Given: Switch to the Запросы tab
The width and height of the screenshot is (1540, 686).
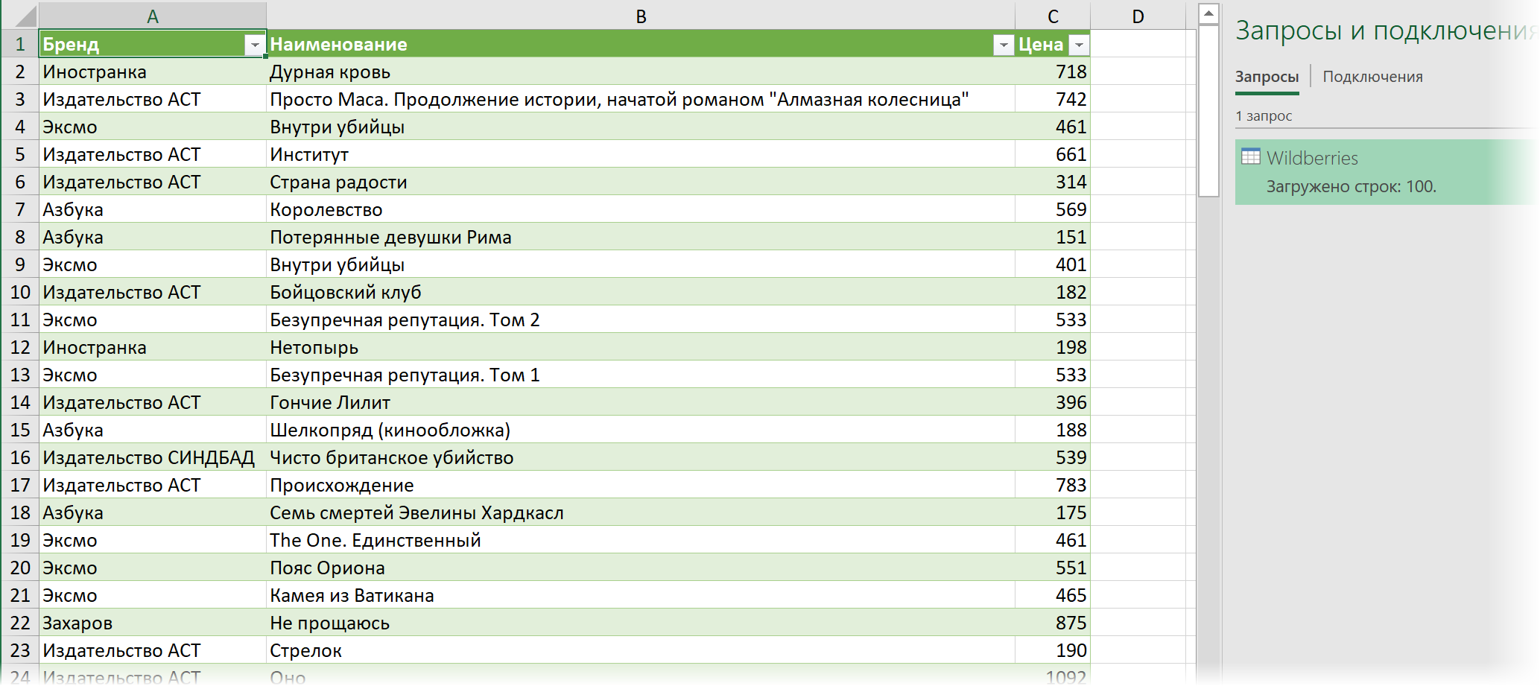Looking at the screenshot, I should click(1267, 77).
